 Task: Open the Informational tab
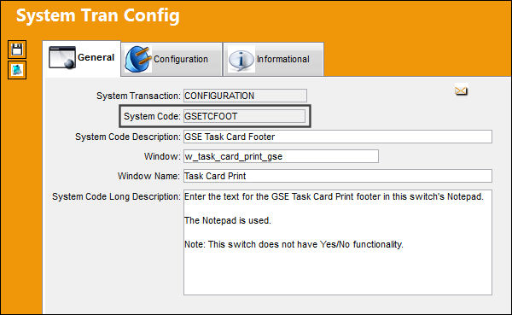point(274,60)
